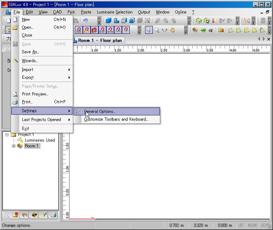Click the colored diamonds arrangement icon

[247, 21]
